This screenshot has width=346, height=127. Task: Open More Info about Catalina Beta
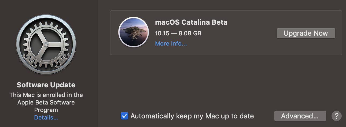point(171,43)
